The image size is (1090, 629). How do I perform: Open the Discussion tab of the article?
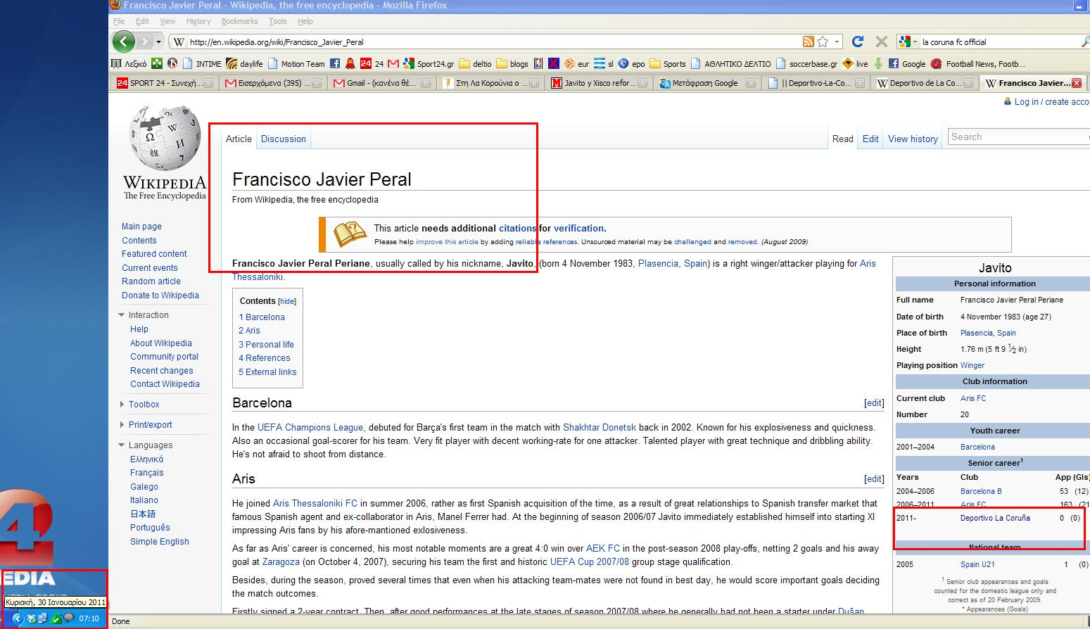coord(284,139)
